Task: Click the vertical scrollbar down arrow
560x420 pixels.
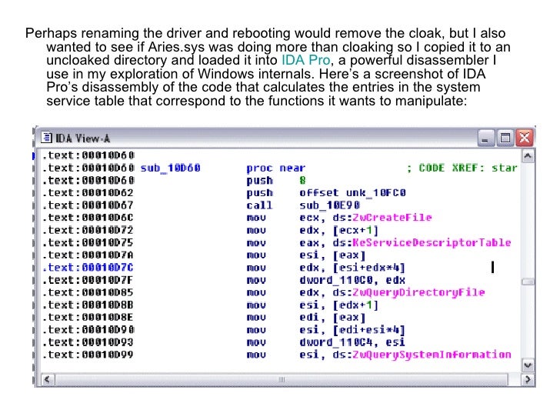Action: point(528,365)
